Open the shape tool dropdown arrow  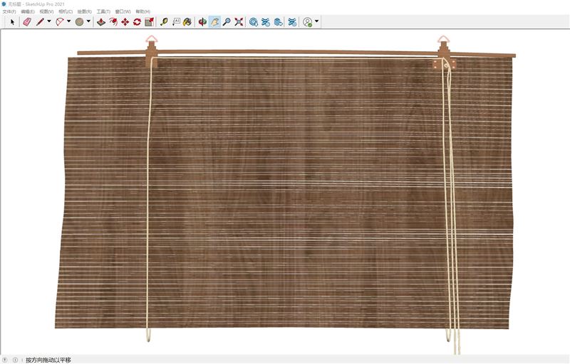tap(88, 22)
